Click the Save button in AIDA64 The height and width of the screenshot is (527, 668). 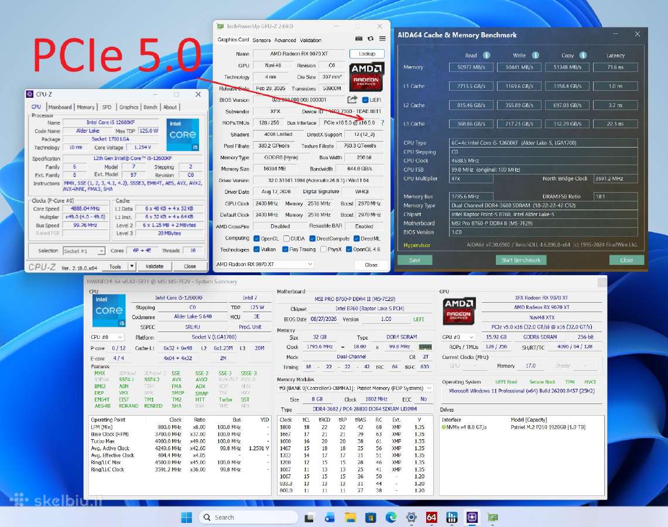[x=415, y=260]
